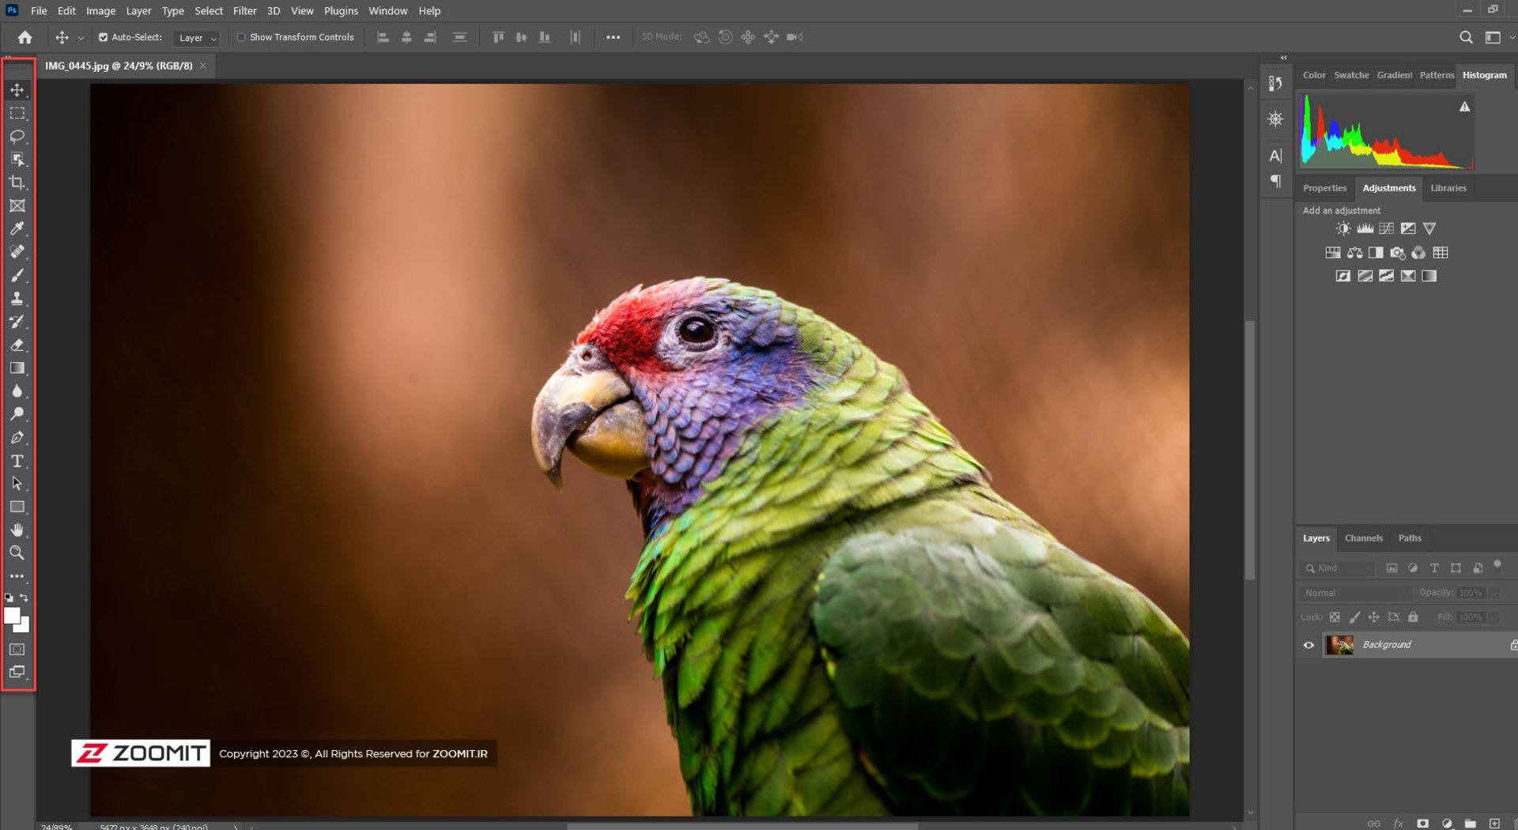Open the Auto-Select Layer dropdown

pos(197,38)
